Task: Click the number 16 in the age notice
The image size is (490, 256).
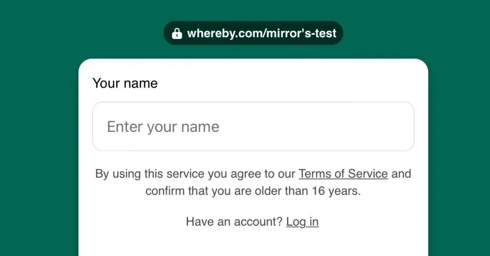Action: click(318, 191)
